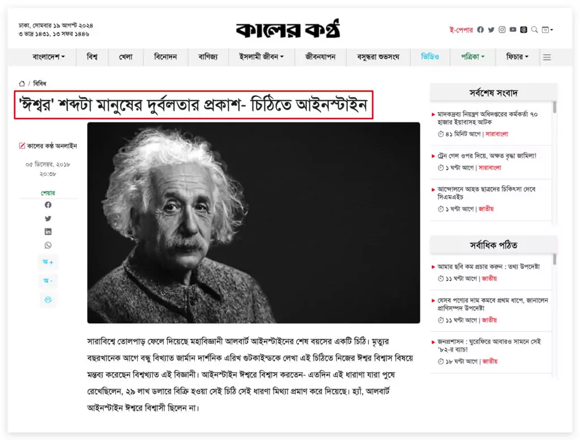Share article via LinkedIn icon

pyautogui.click(x=48, y=232)
